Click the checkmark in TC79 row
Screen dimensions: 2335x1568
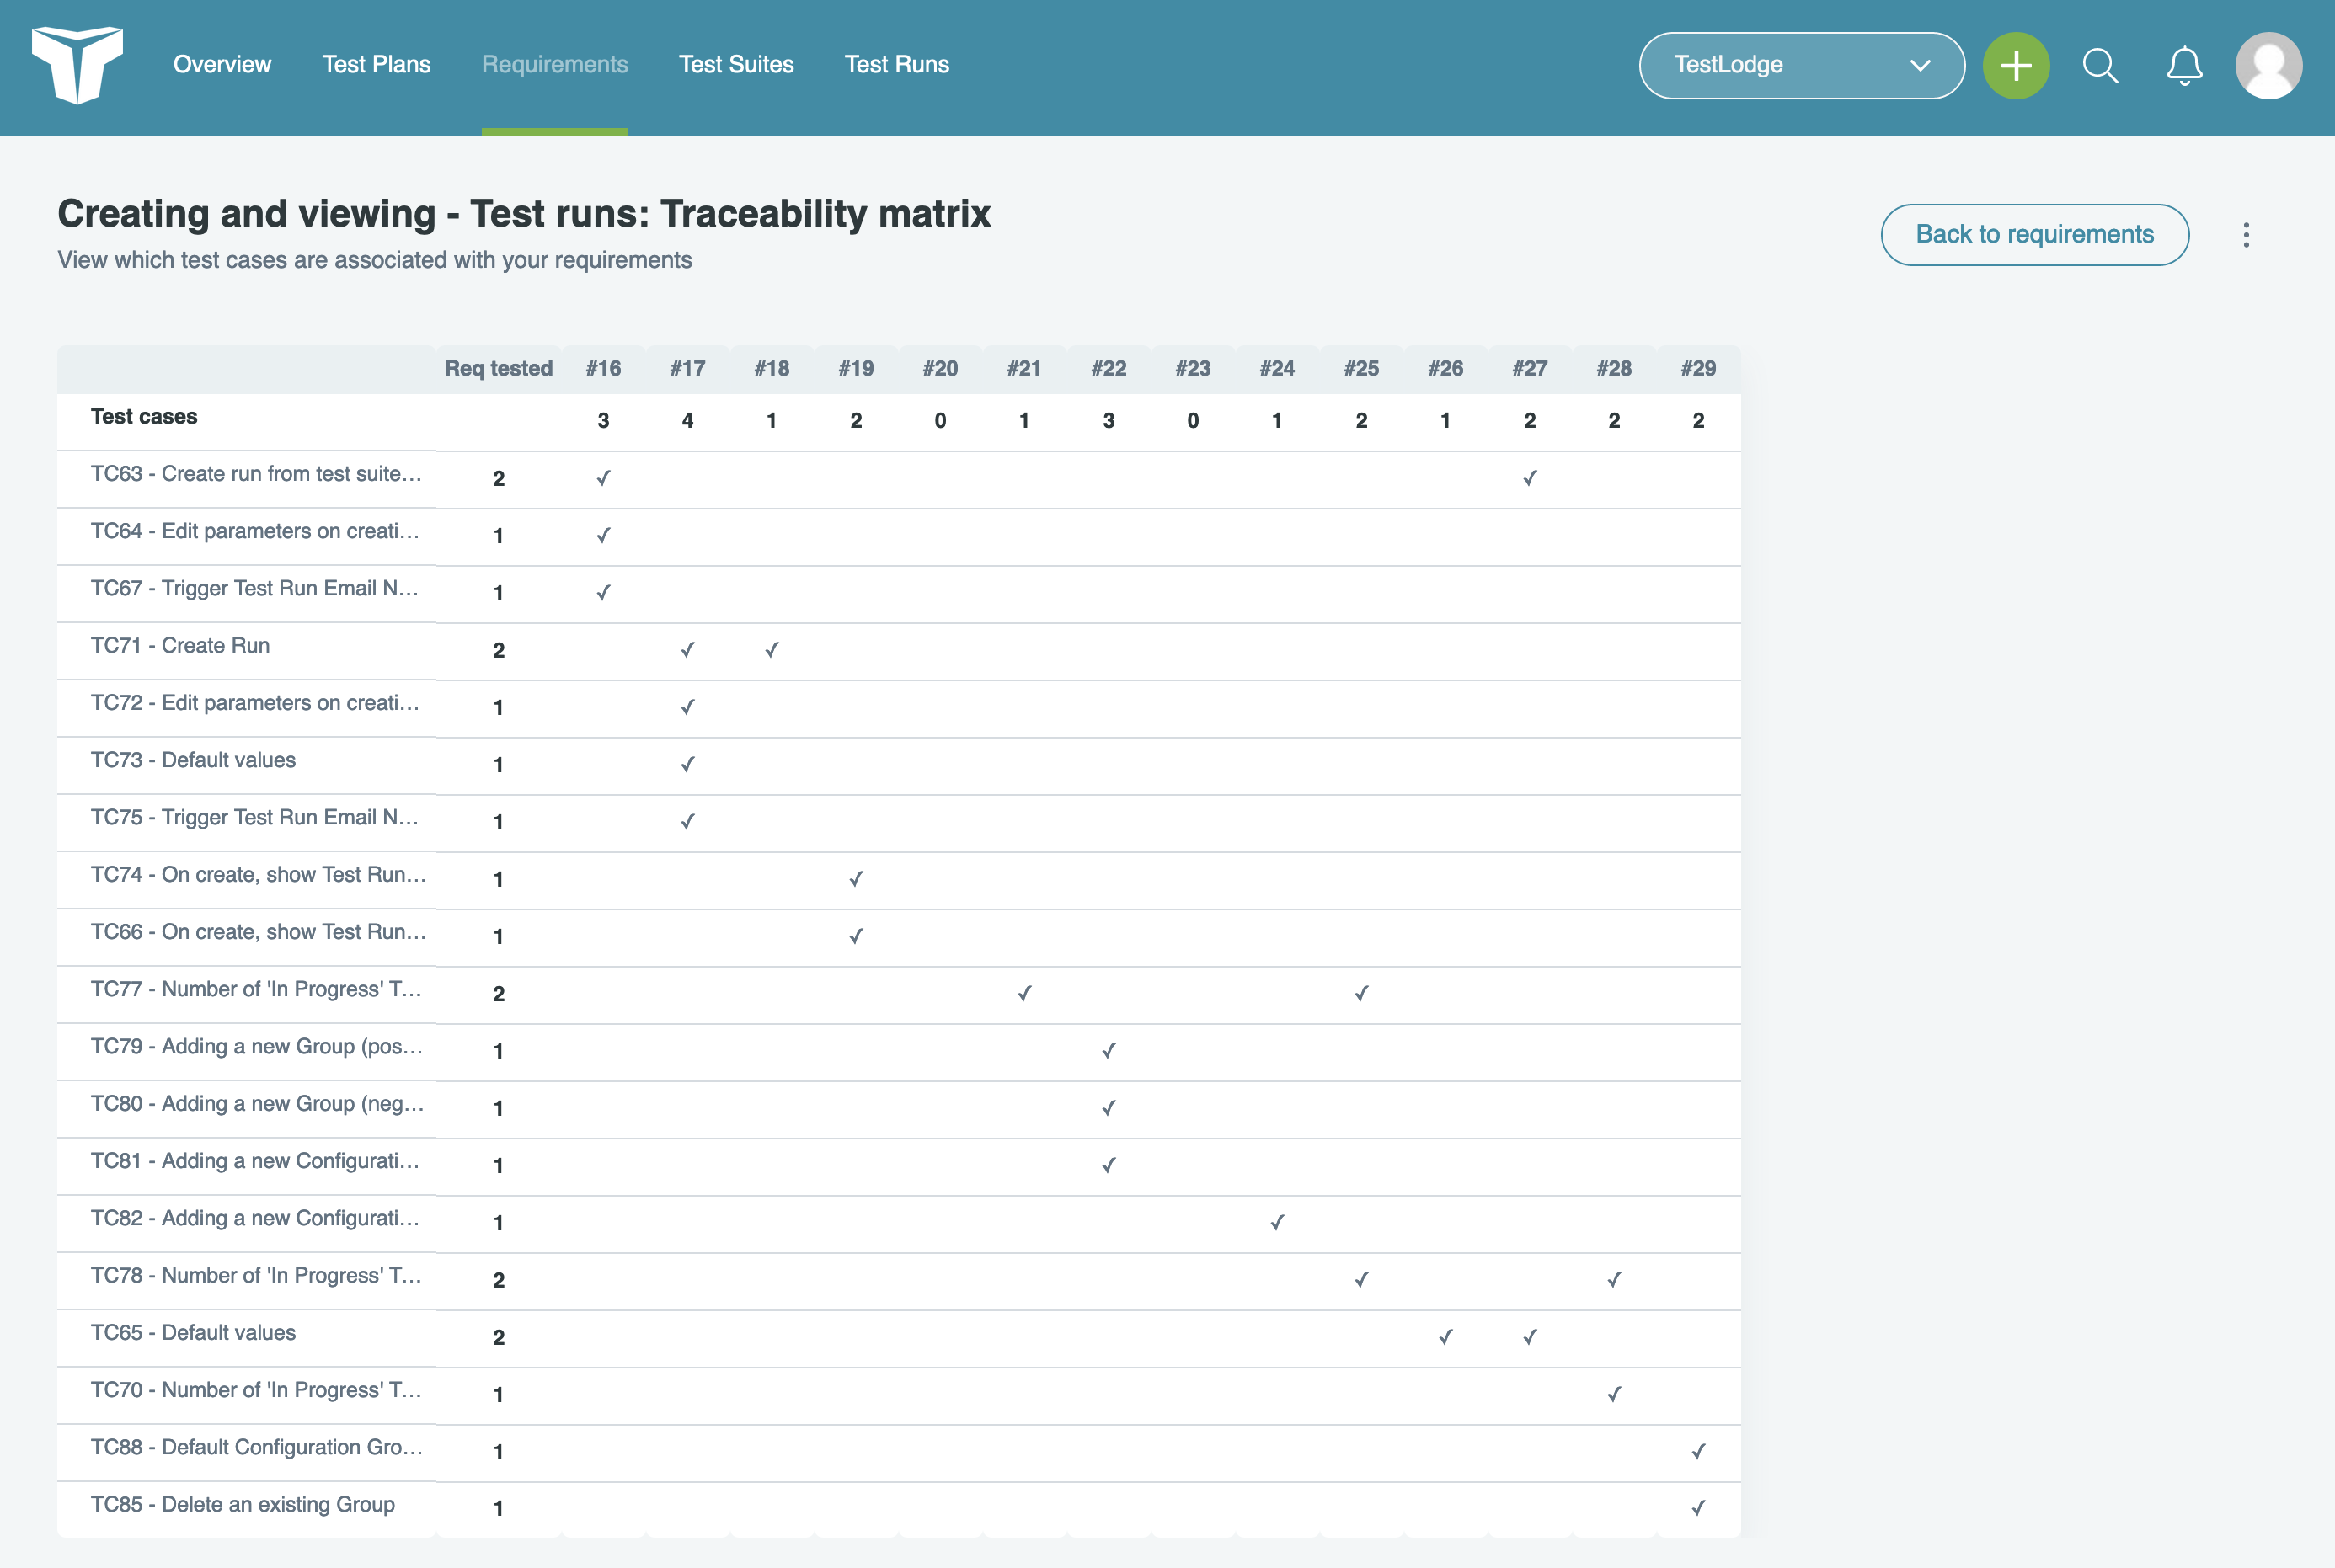(1109, 1050)
